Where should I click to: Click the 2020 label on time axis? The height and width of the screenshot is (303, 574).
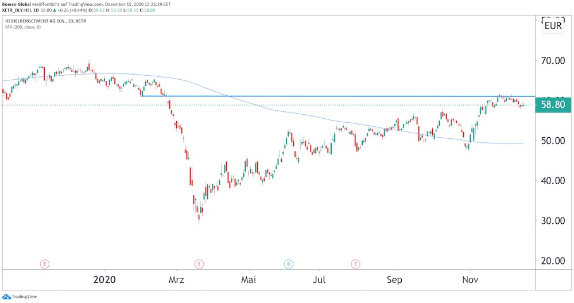[104, 280]
